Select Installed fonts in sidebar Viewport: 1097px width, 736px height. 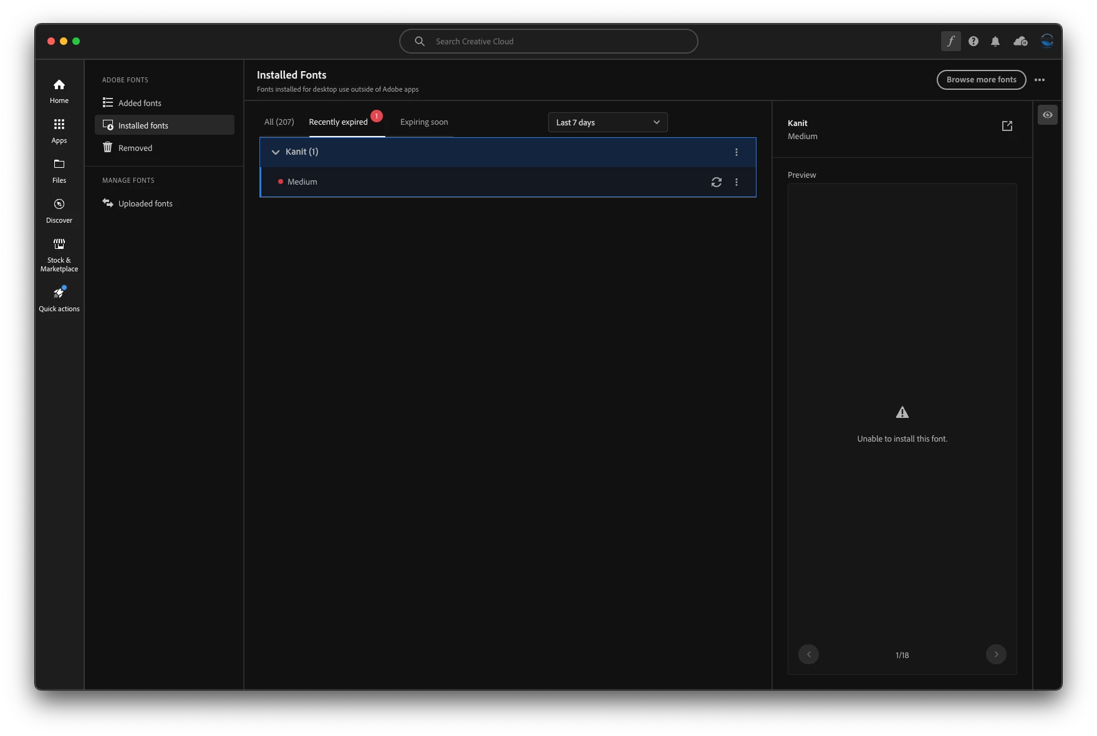point(165,125)
